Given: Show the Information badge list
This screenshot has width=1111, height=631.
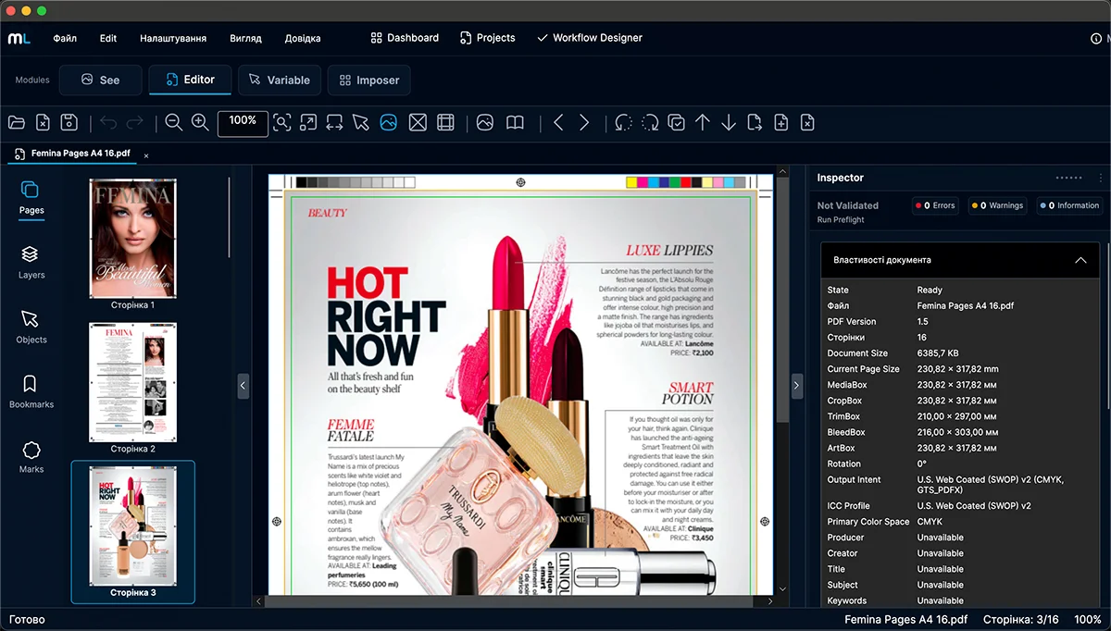Looking at the screenshot, I should (1069, 205).
